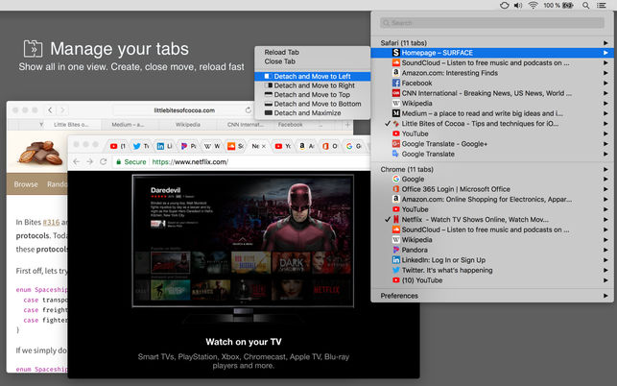Switch to Facebook tab in Safari window
Viewport: 617px width, 386px height.
[x=291, y=125]
